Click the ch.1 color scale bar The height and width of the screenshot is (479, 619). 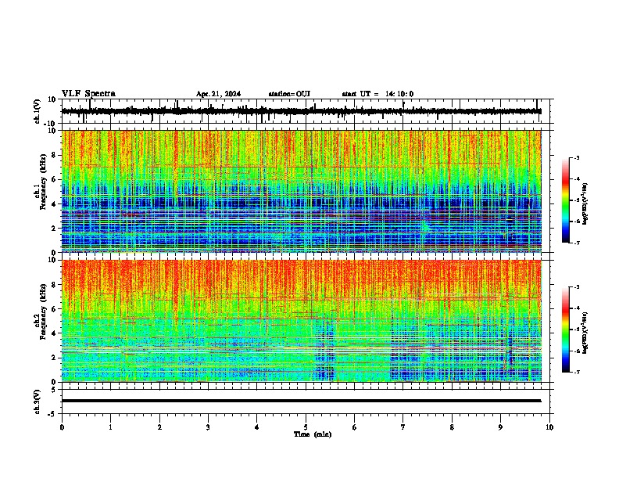(x=566, y=200)
